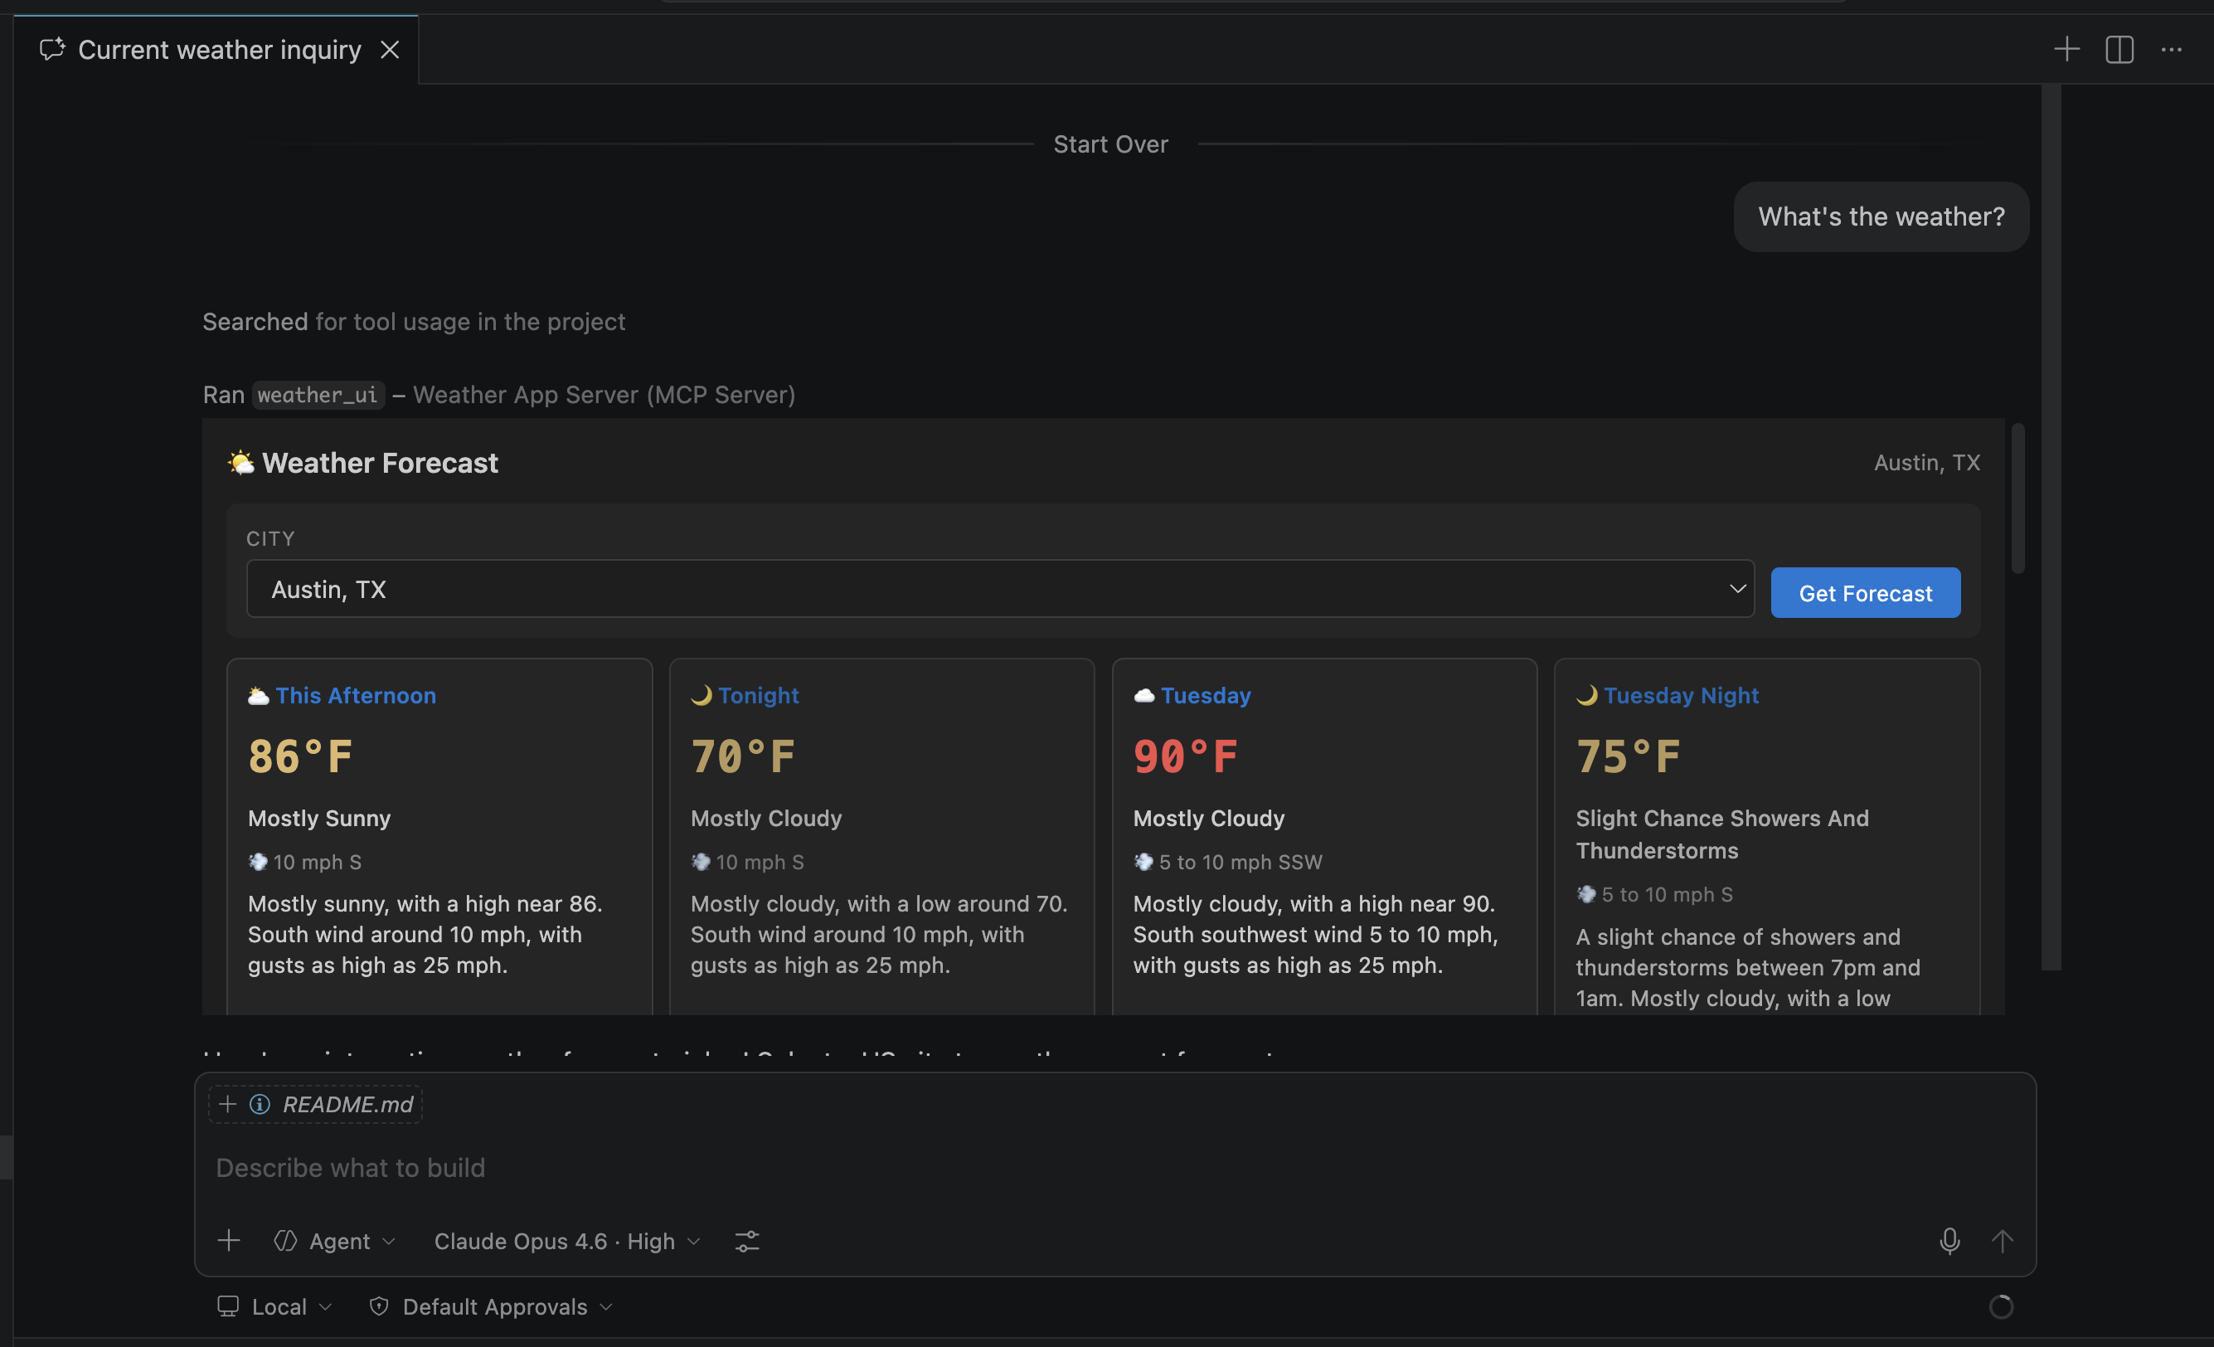Start voice input with microphone icon

(x=1949, y=1241)
